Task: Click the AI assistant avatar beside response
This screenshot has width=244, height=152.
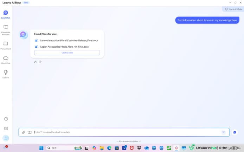Action: pyautogui.click(x=23, y=34)
